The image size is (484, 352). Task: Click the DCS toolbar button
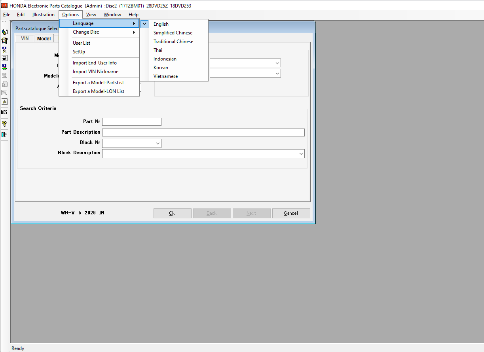coord(4,112)
